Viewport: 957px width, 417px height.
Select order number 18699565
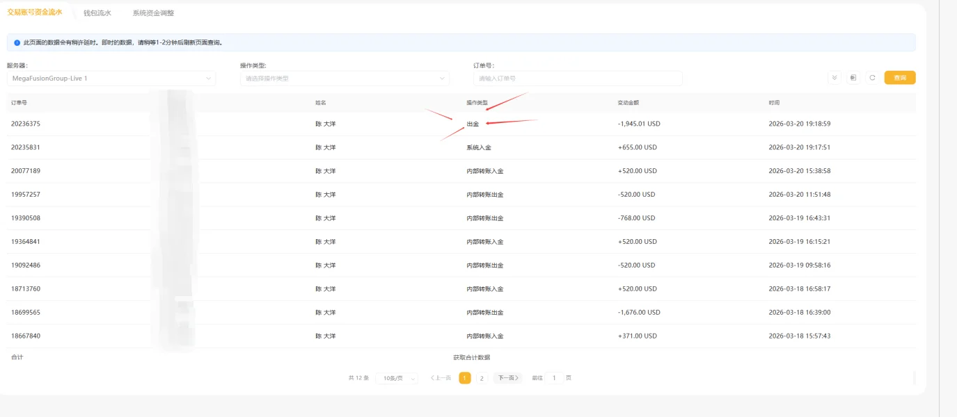[x=26, y=313]
